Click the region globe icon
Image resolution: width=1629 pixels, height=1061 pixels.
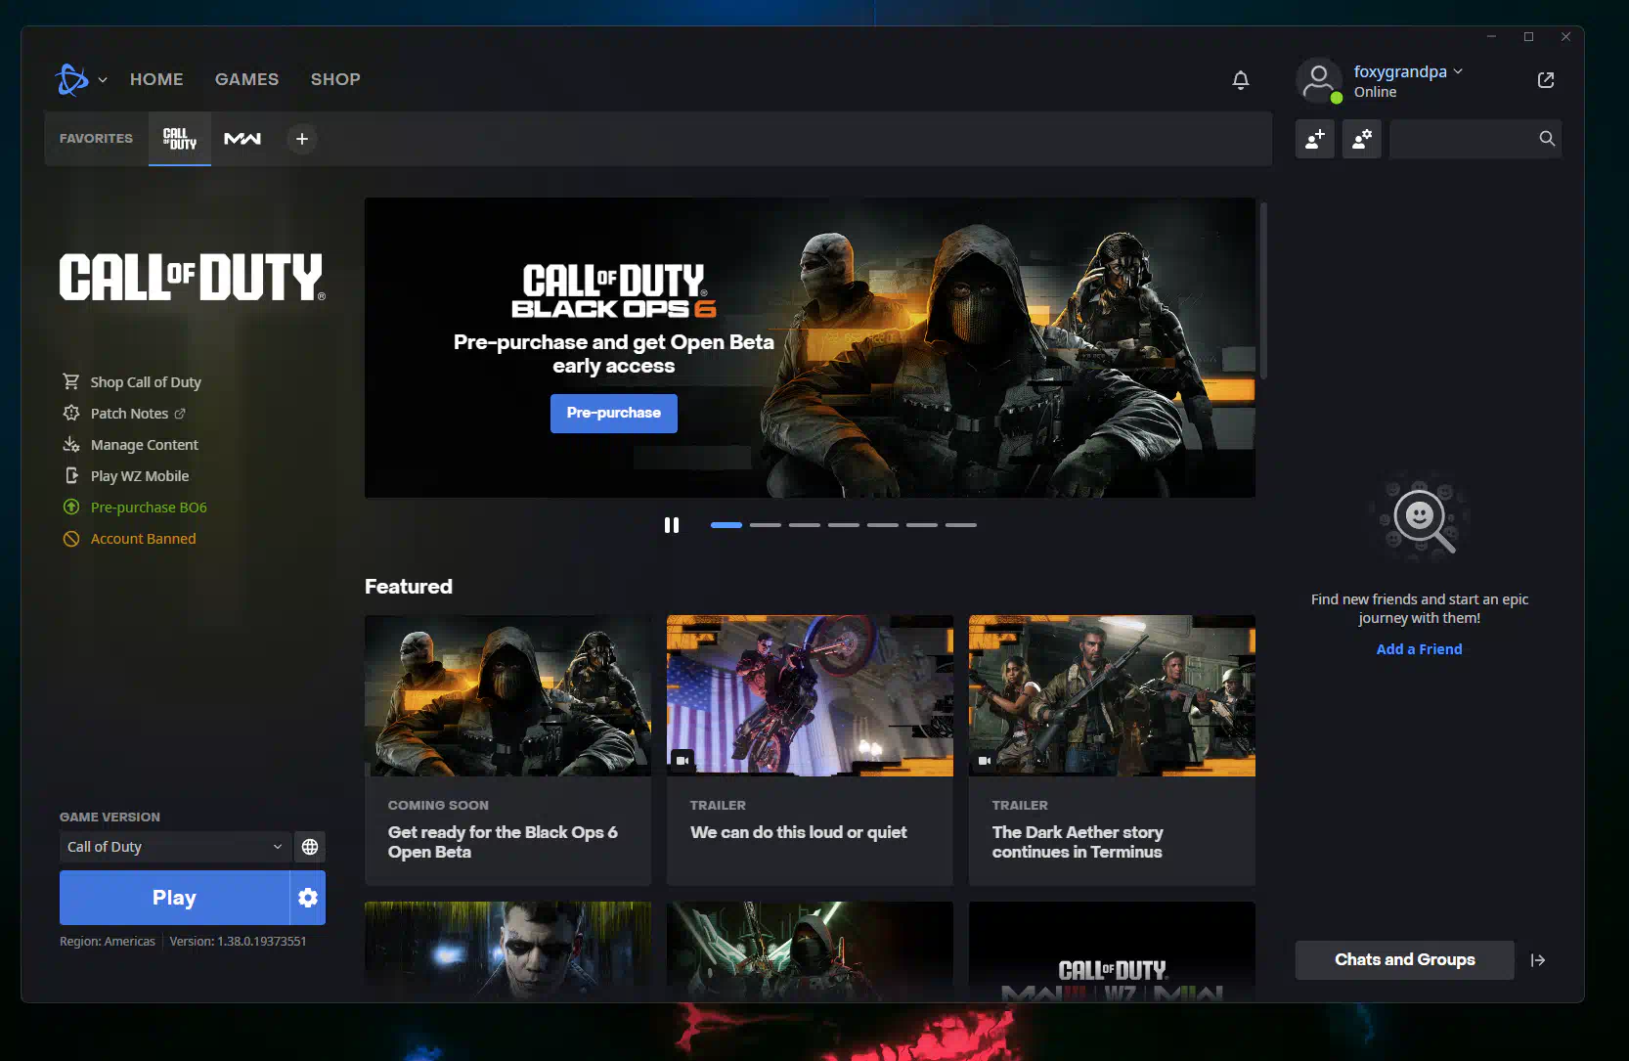click(310, 847)
